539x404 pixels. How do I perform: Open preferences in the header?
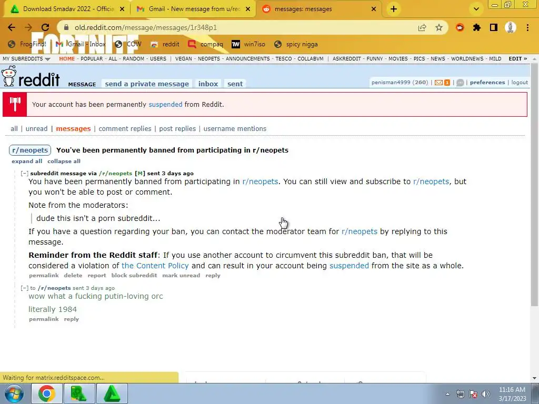(x=487, y=83)
